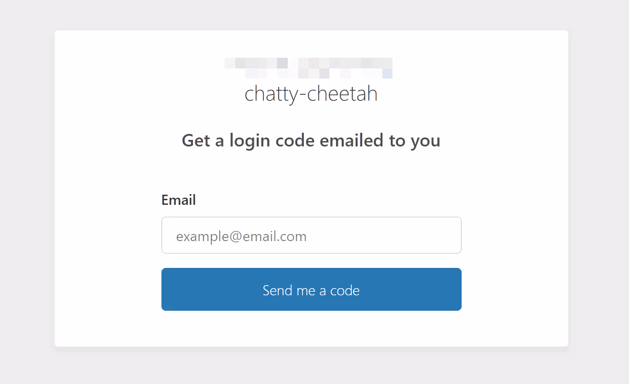Click the gray background below the card

click(311, 366)
